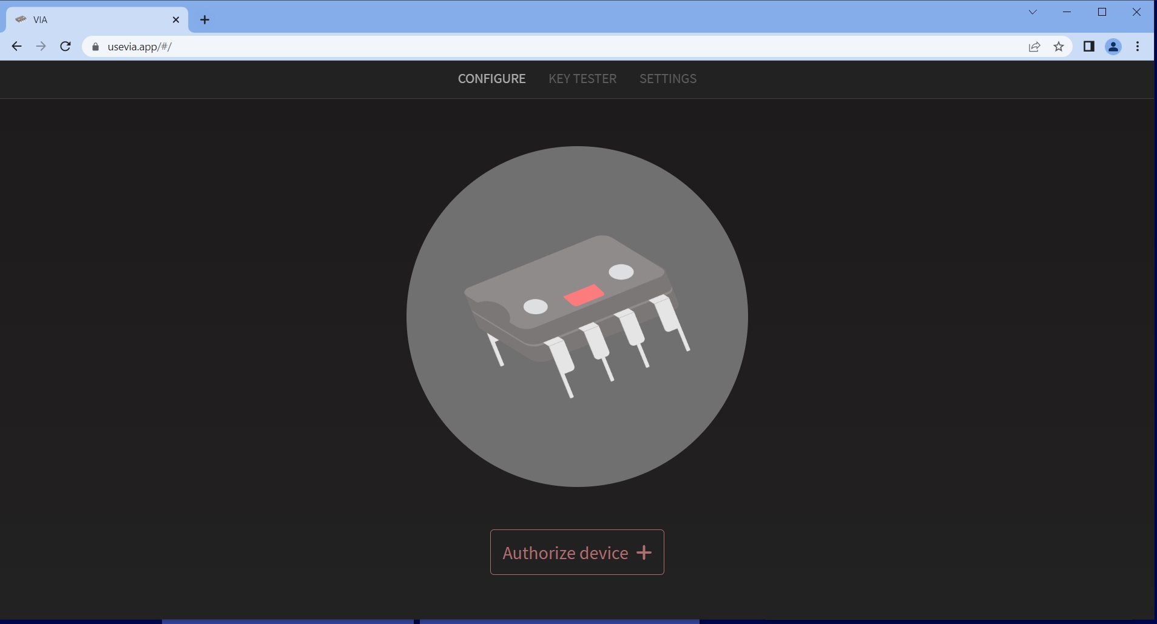Click the browser reload icon

click(65, 46)
